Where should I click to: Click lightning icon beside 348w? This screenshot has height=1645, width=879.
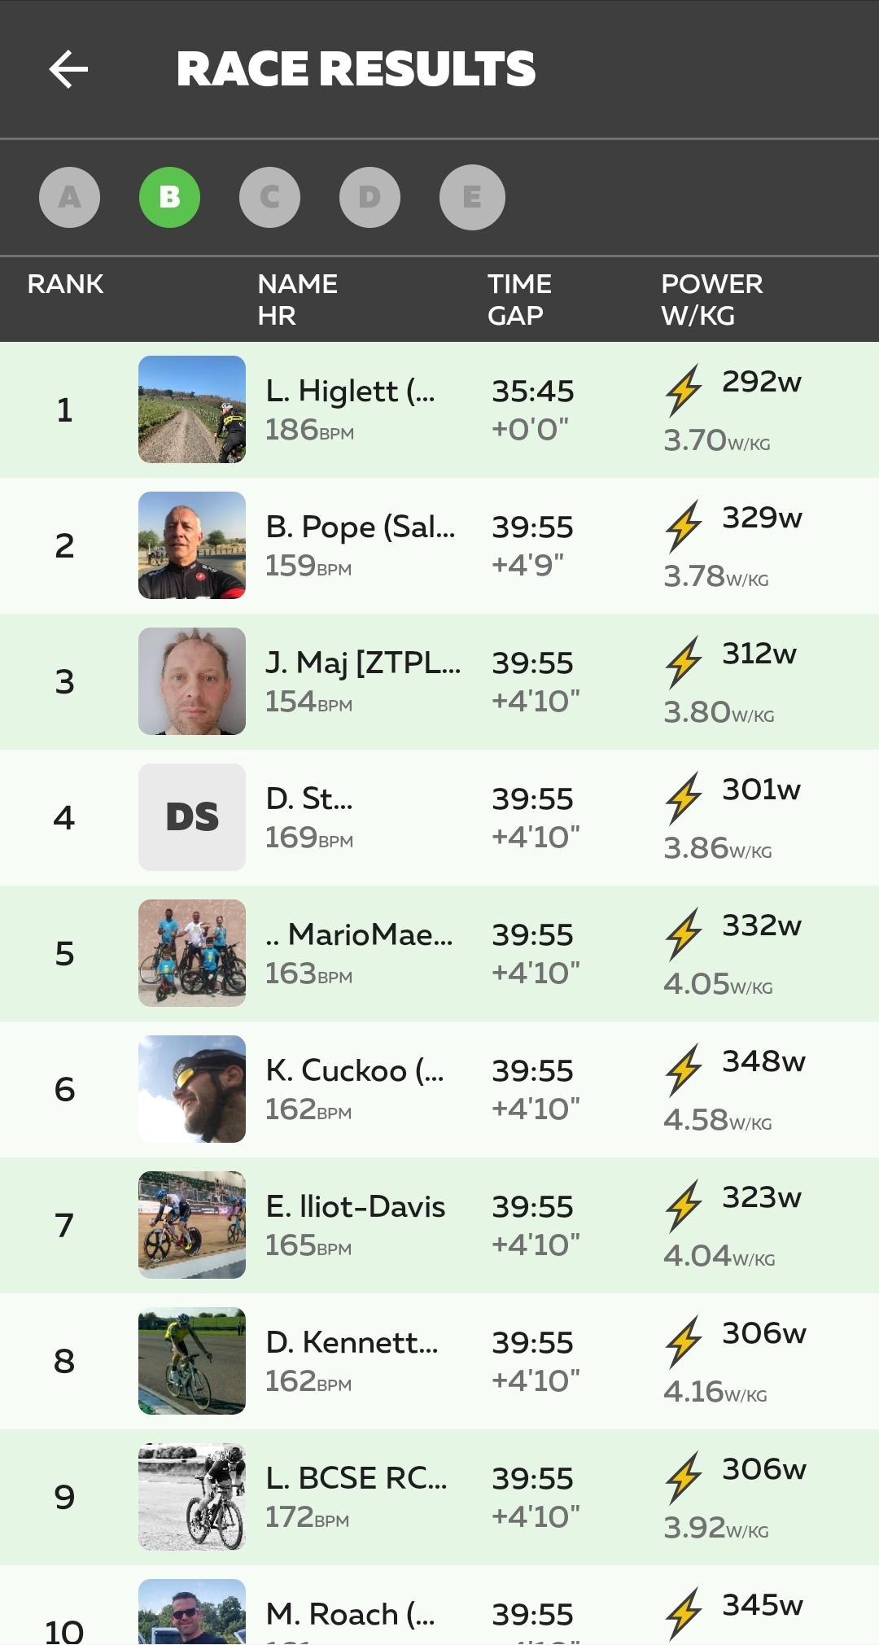(684, 1070)
